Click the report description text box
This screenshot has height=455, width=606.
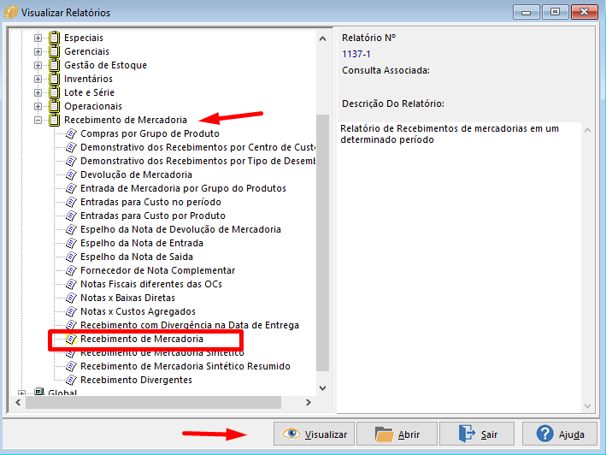tap(459, 268)
